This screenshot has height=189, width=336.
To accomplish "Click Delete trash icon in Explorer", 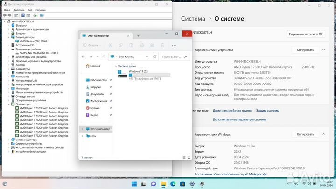I will [163, 45].
